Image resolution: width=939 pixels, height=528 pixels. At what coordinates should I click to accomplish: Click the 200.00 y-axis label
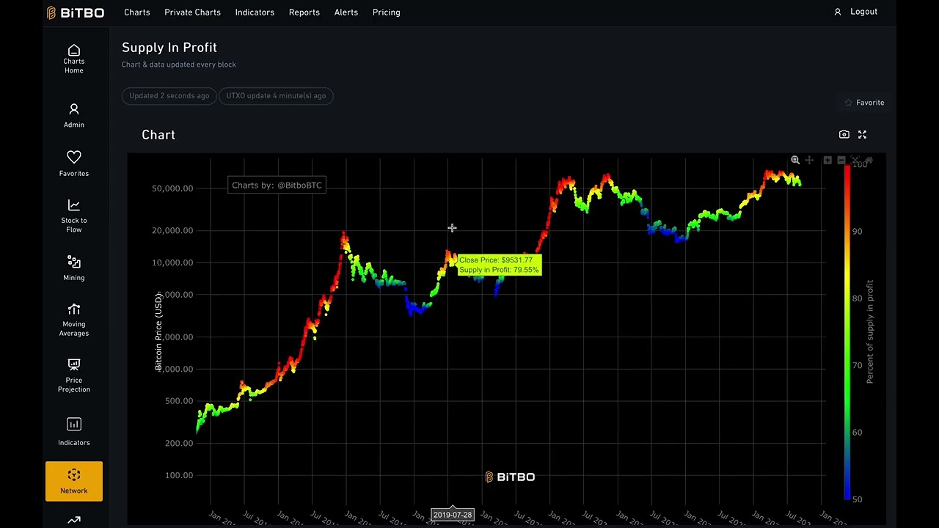tap(179, 443)
